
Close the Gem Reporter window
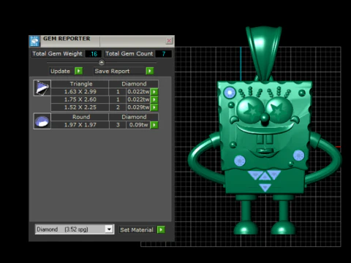[x=169, y=41]
